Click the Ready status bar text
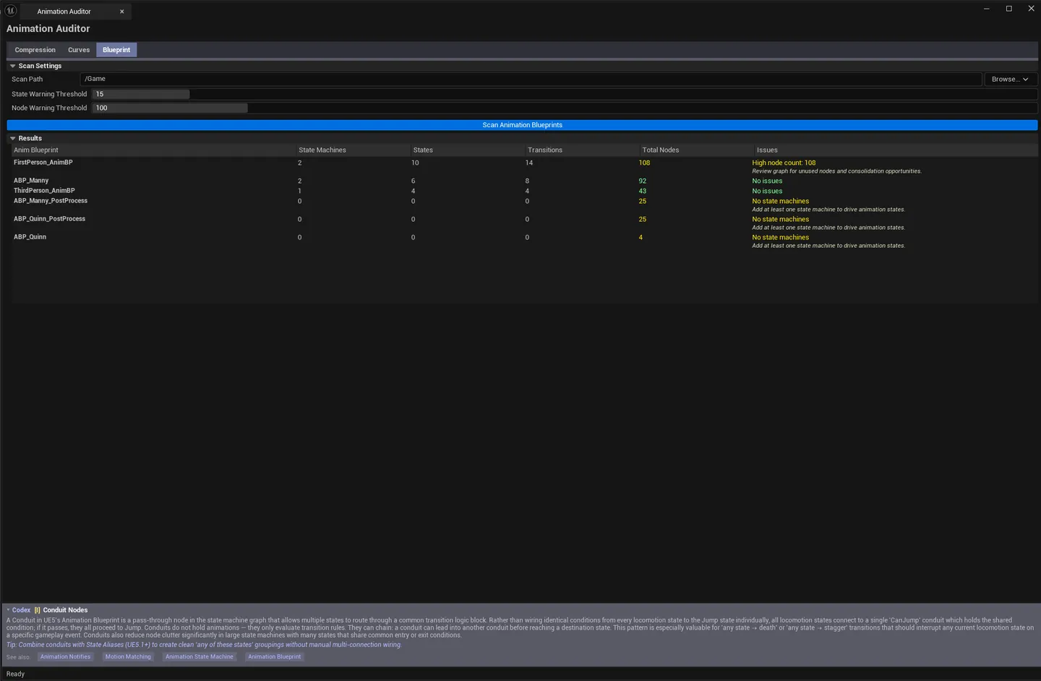 15,674
